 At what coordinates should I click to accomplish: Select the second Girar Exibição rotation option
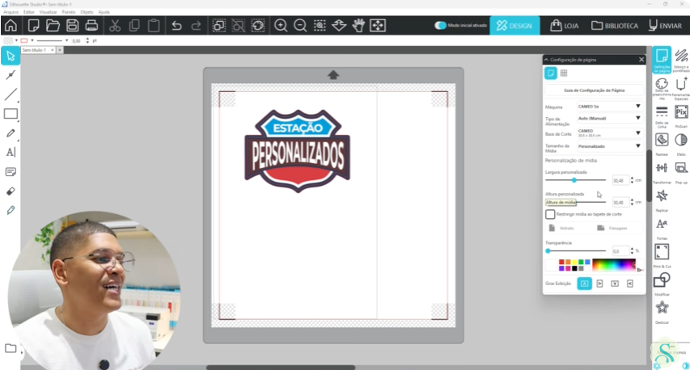[599, 284]
